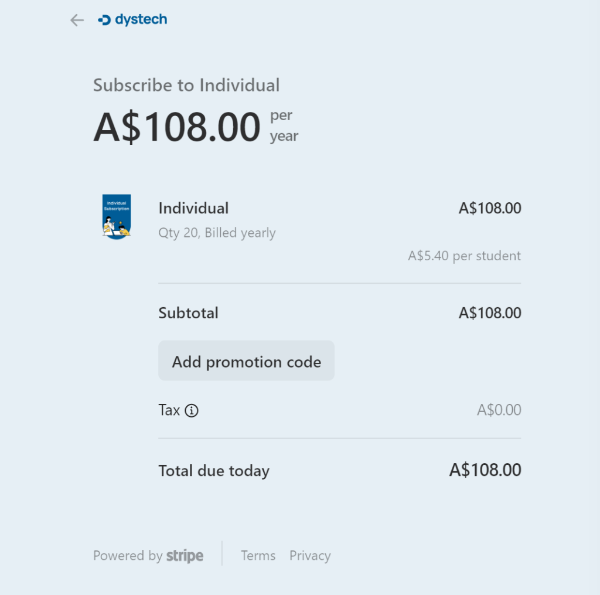600x595 pixels.
Task: Click the Subtotal label
Action: point(188,313)
